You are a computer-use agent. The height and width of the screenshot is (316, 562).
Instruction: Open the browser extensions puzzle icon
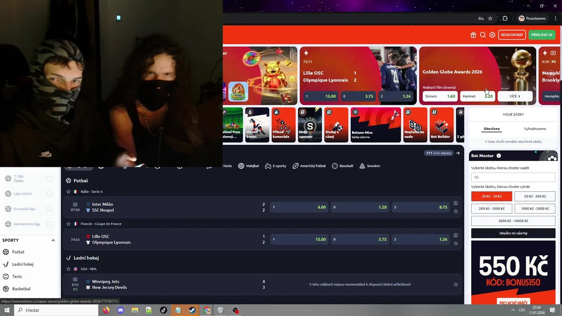tap(505, 18)
